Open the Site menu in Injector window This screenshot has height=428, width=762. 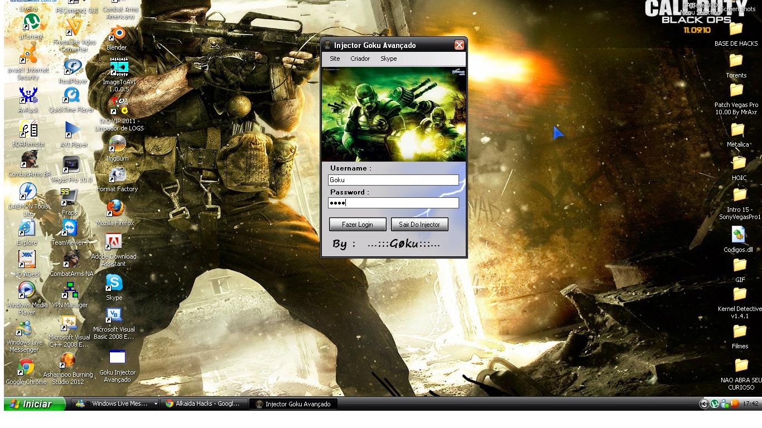(335, 59)
